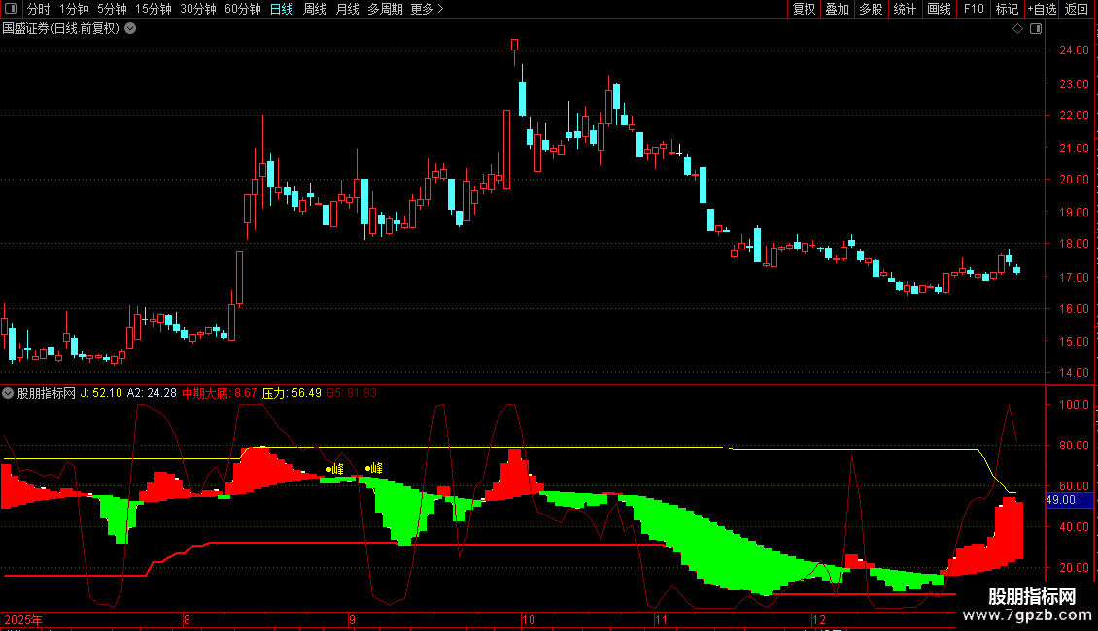1098x631 pixels.
Task: Click month 12 on the date axis
Action: pos(819,619)
